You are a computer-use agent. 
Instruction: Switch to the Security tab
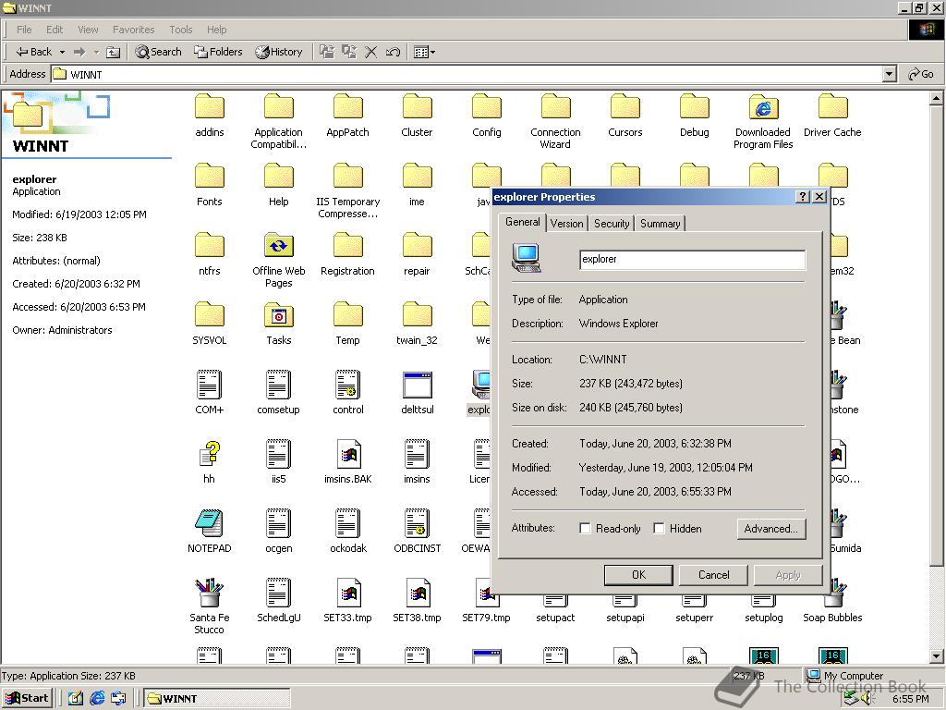(612, 224)
